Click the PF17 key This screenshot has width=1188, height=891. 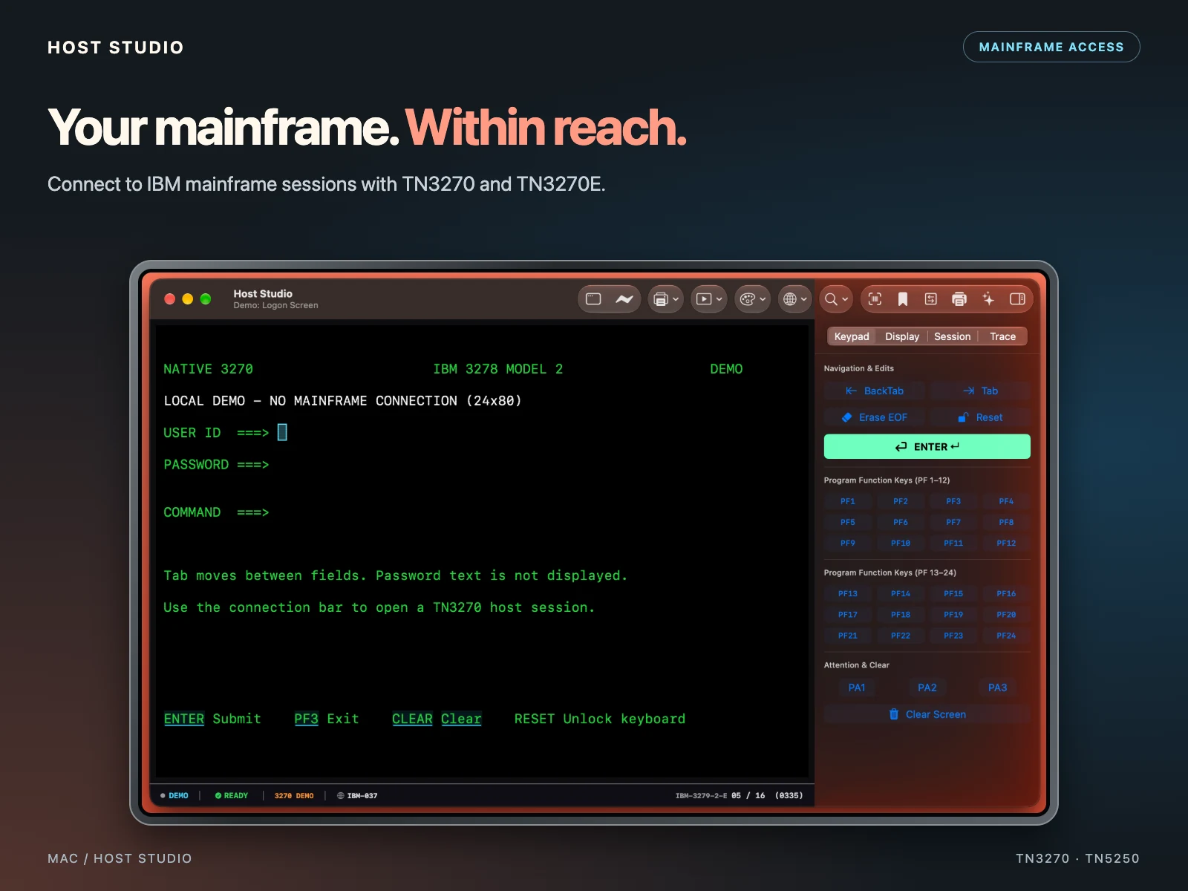click(x=848, y=614)
